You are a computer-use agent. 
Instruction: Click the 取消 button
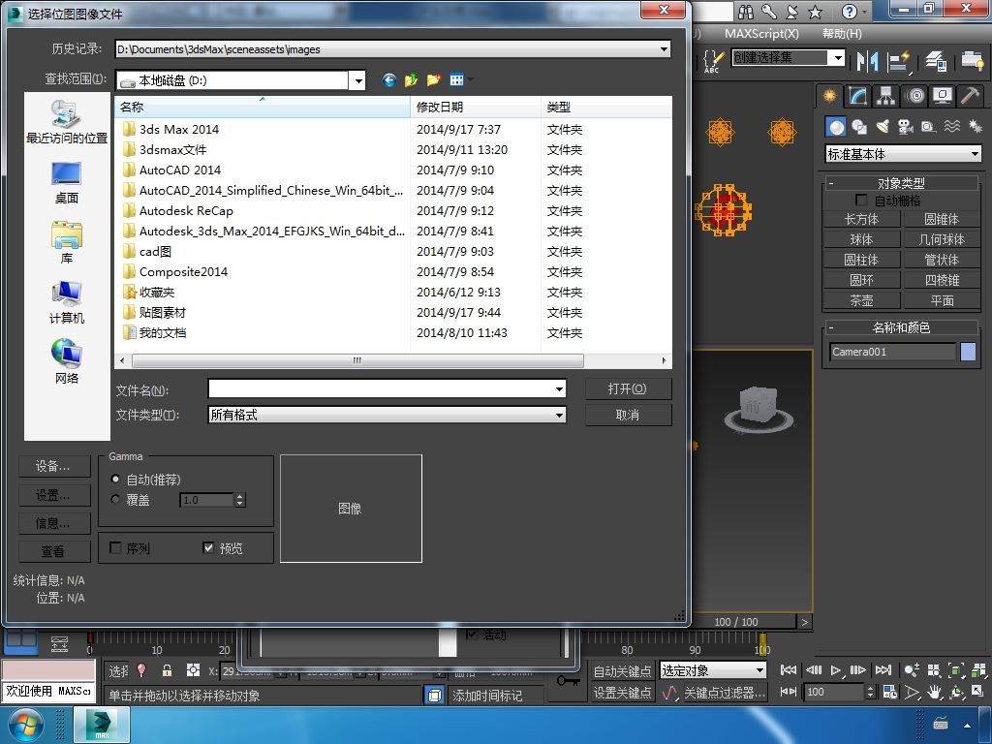[628, 415]
